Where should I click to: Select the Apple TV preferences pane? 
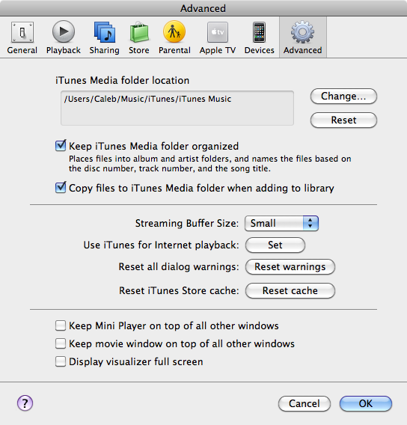pos(218,38)
